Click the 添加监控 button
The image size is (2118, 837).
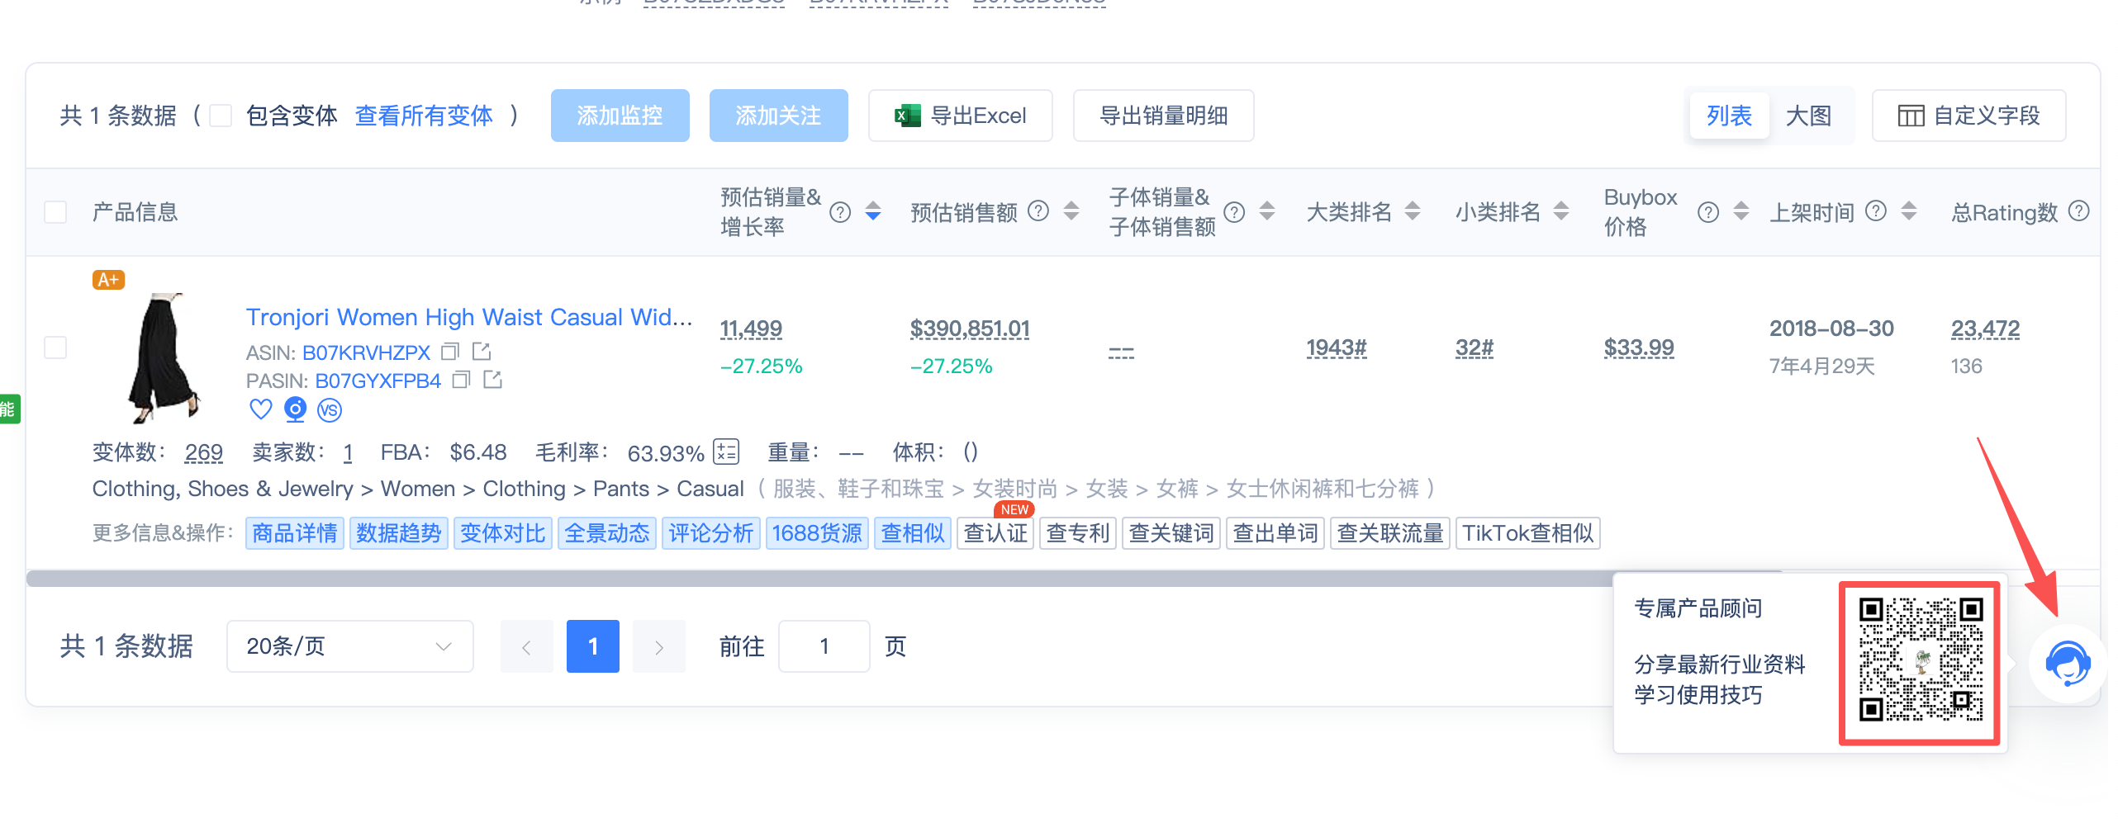pyautogui.click(x=620, y=116)
